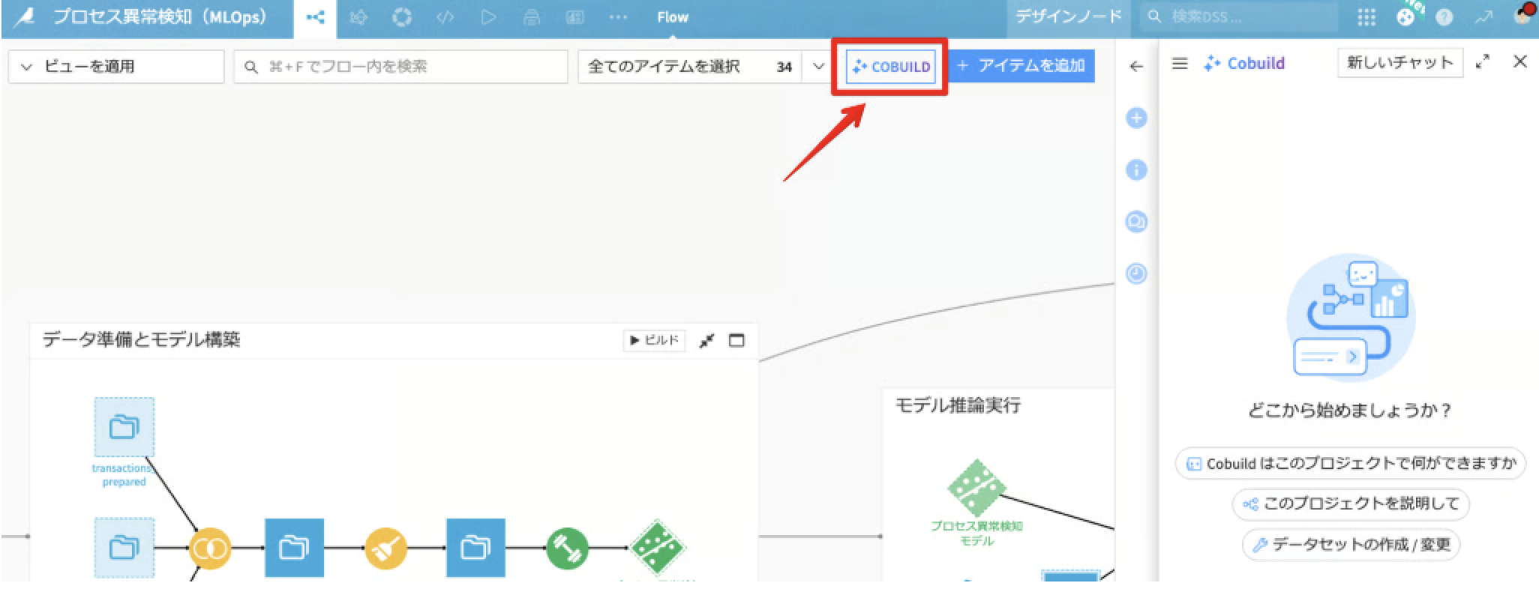The width and height of the screenshot is (1539, 595).
Task: Open the applications grid icon
Action: [1366, 17]
